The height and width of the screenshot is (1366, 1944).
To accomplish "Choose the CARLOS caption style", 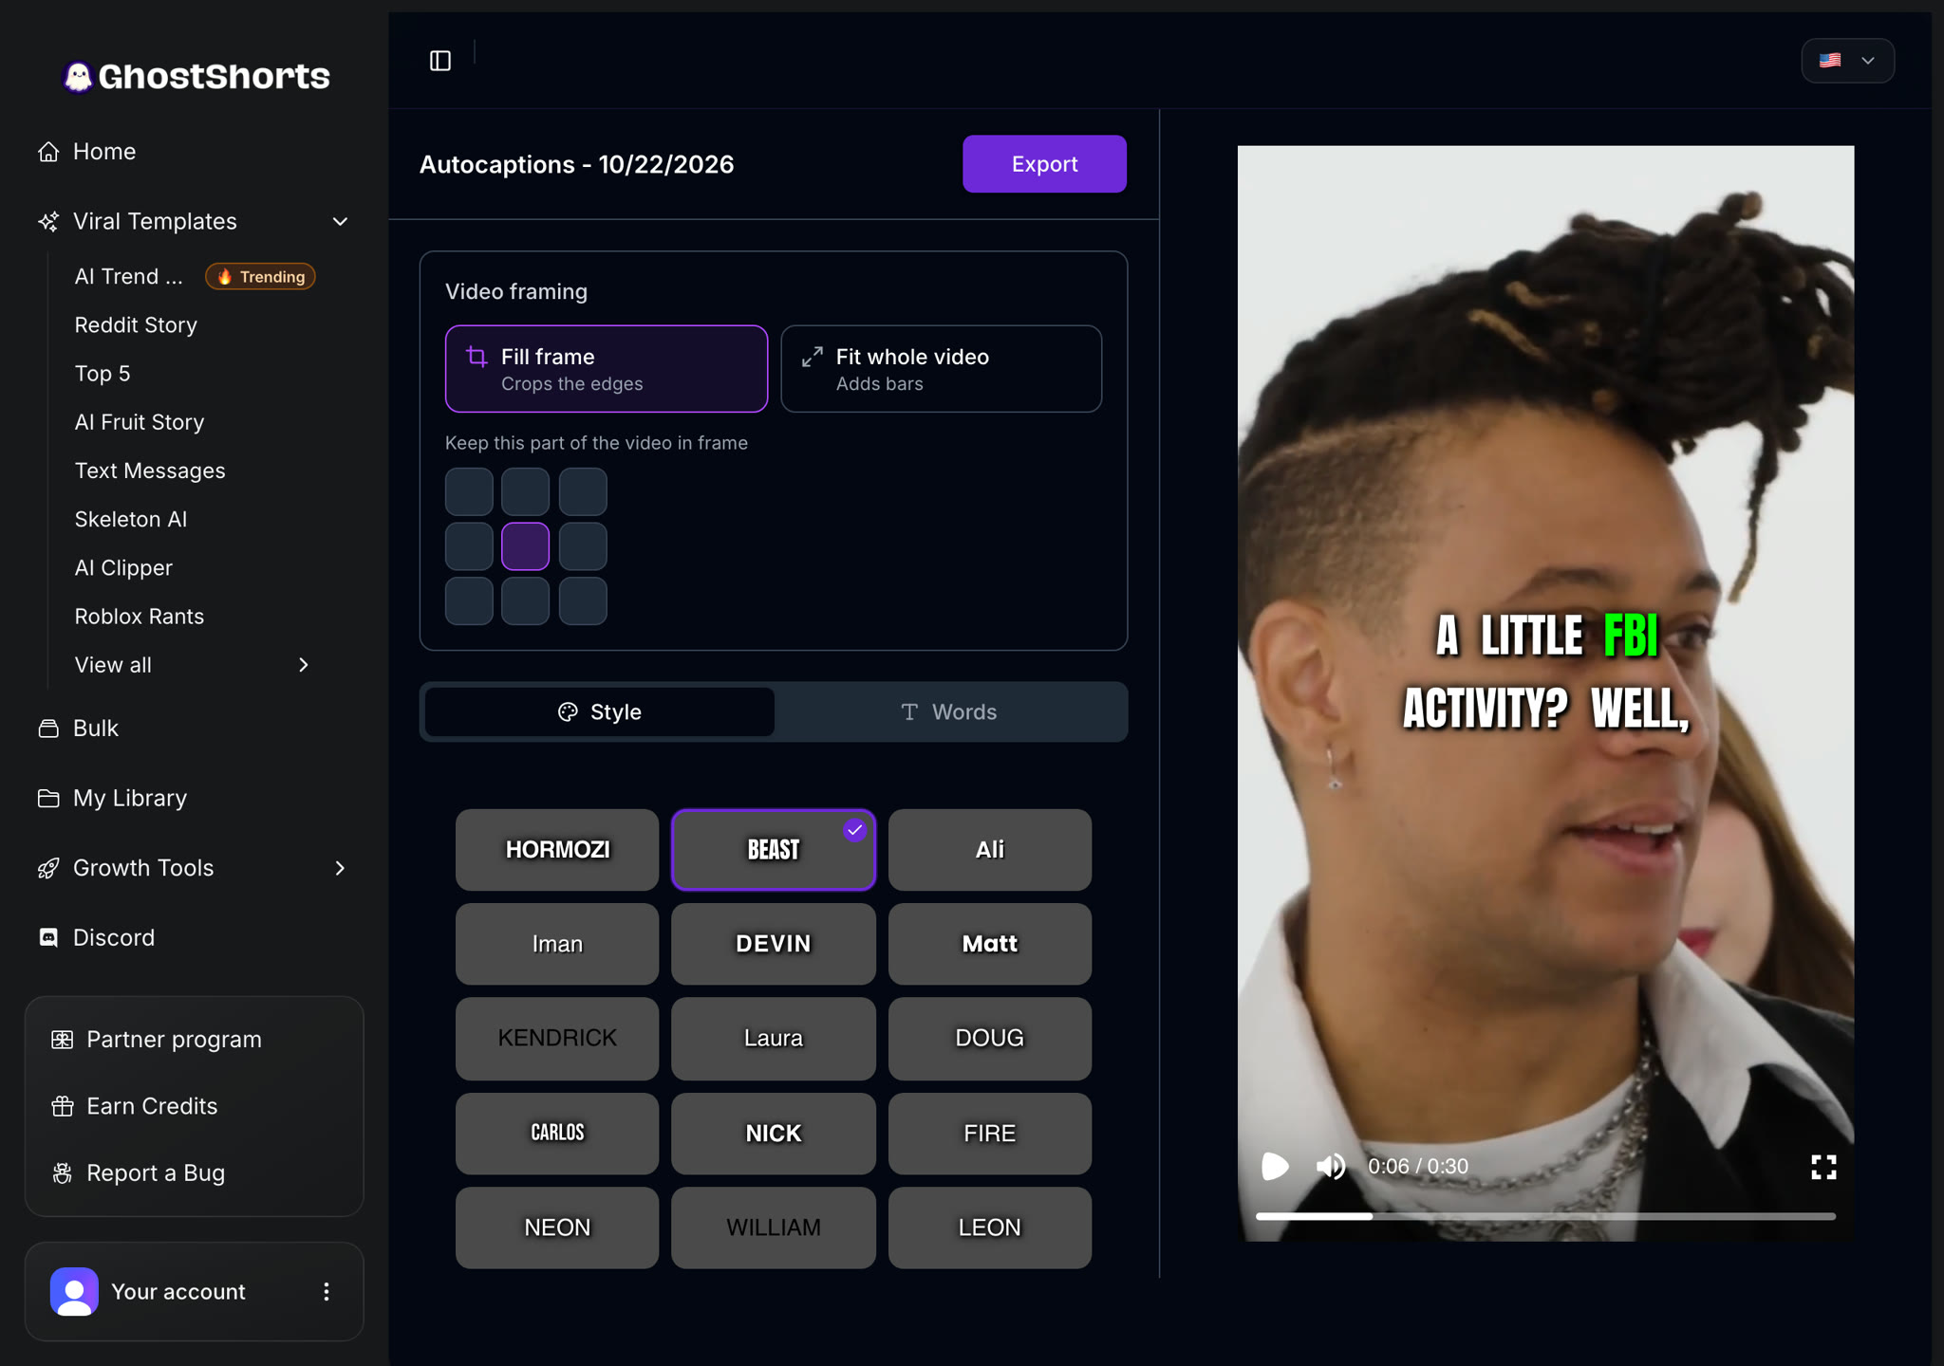I will point(557,1134).
